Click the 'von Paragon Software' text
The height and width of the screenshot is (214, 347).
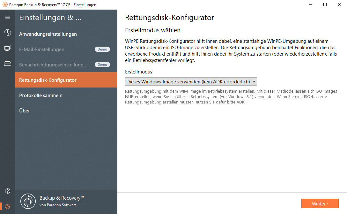(x=58, y=205)
